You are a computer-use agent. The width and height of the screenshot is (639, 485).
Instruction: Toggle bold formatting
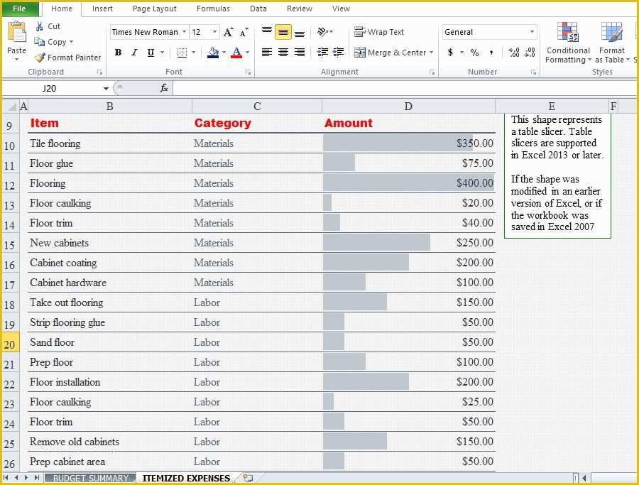(118, 52)
